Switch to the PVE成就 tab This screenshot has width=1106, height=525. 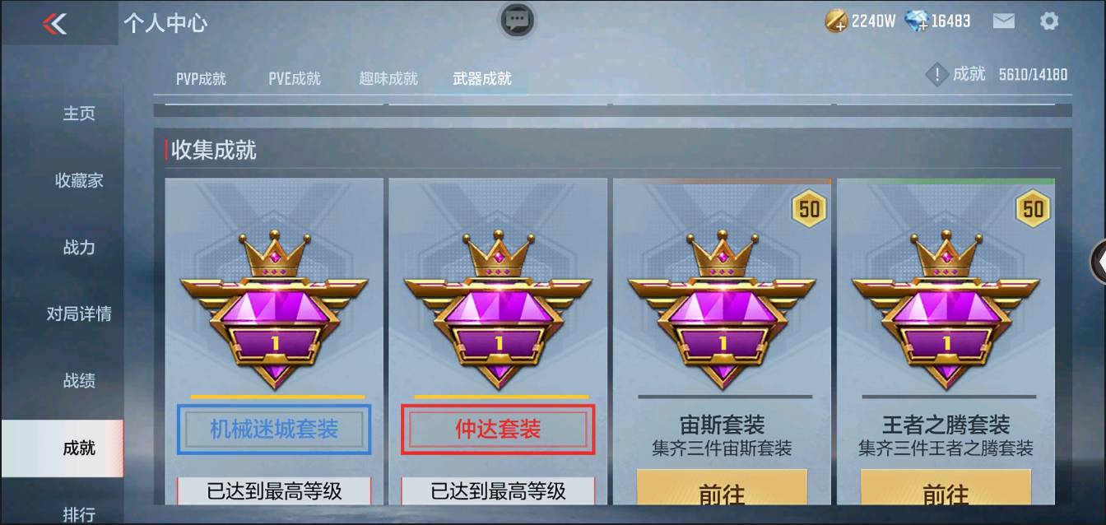click(295, 79)
